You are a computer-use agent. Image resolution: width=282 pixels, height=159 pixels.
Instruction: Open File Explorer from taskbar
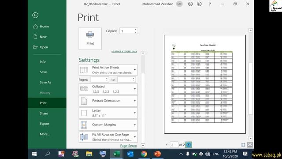point(89,154)
